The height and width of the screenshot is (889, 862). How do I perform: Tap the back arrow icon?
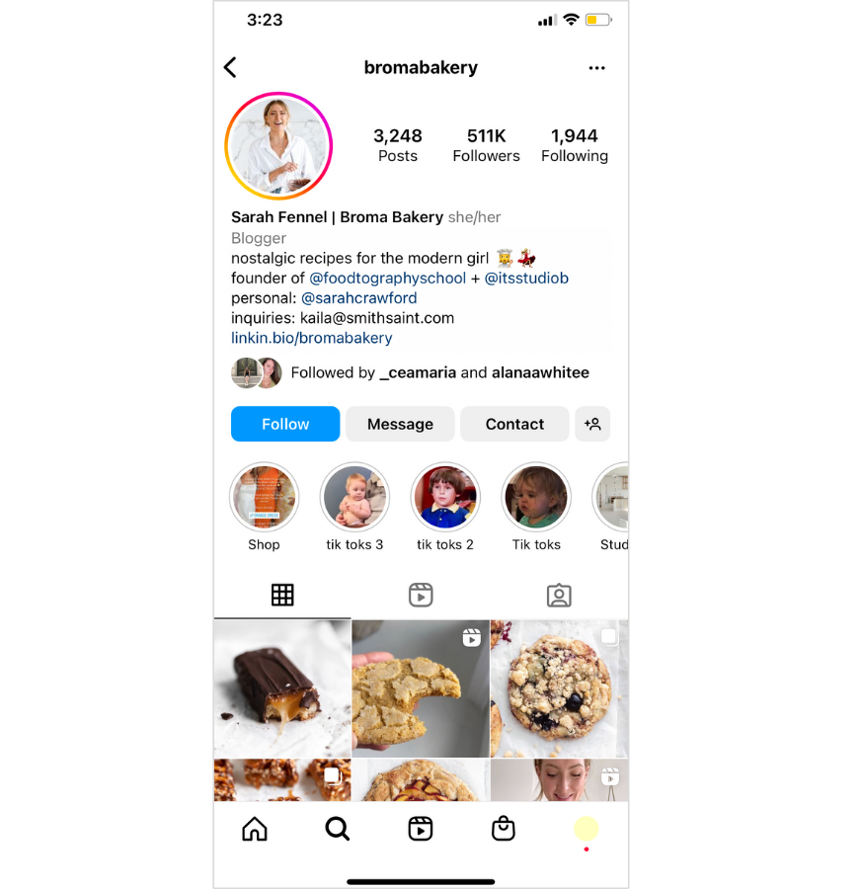tap(230, 67)
